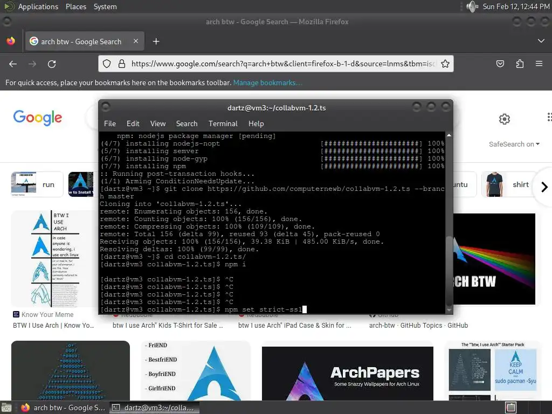
Task: Open terminal Search menu
Action: click(187, 123)
